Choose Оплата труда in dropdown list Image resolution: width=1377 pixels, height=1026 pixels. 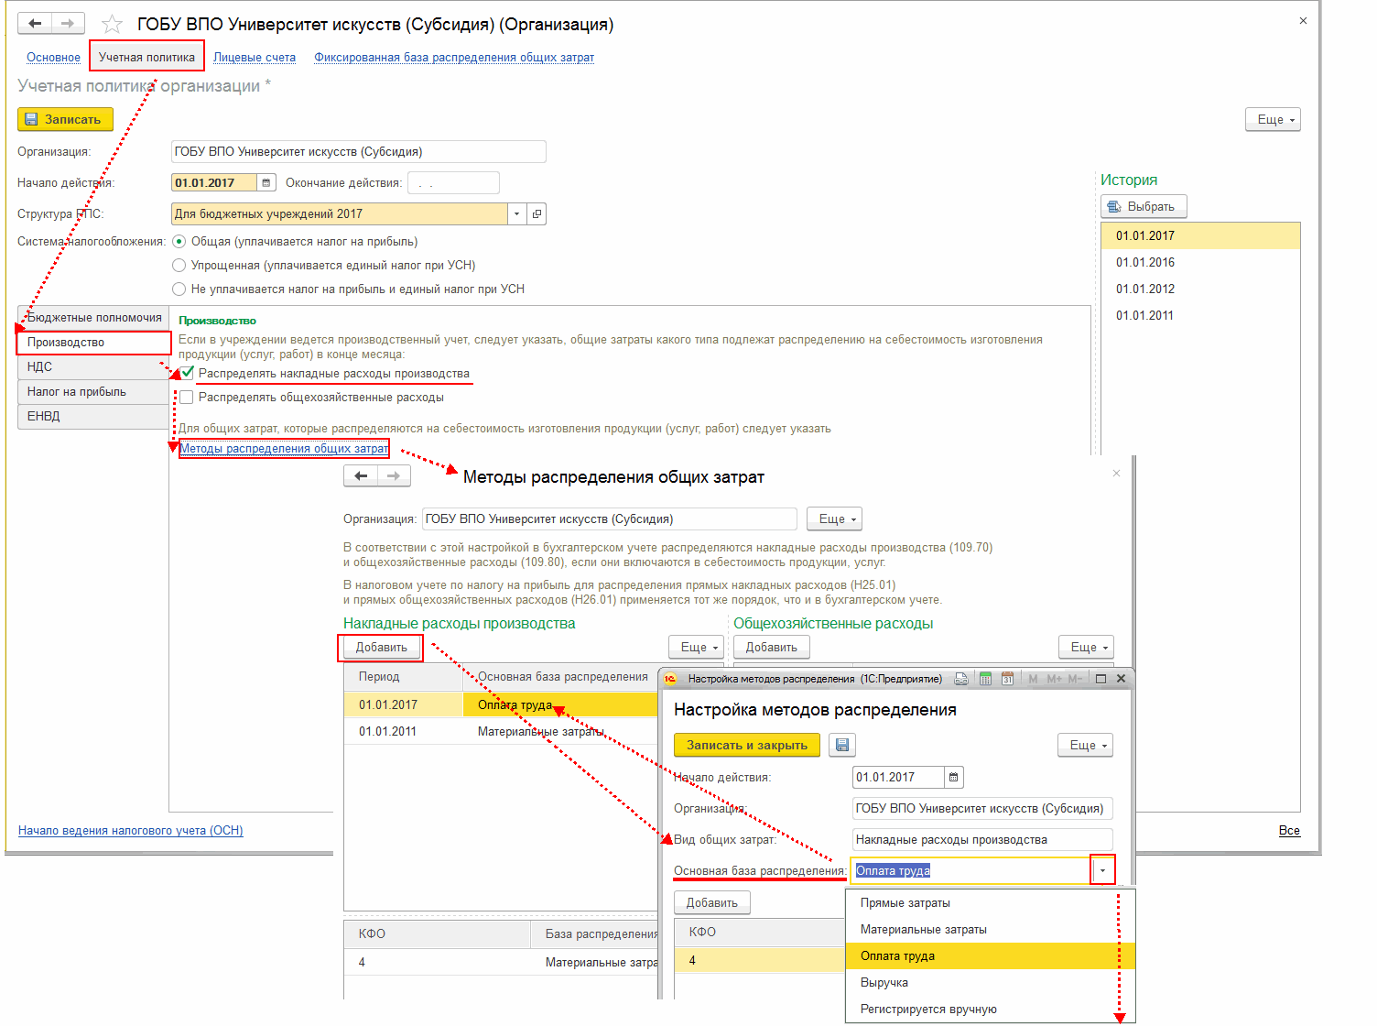990,956
